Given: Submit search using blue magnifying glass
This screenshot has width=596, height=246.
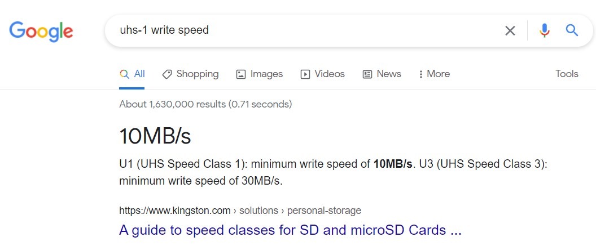Looking at the screenshot, I should tap(572, 30).
